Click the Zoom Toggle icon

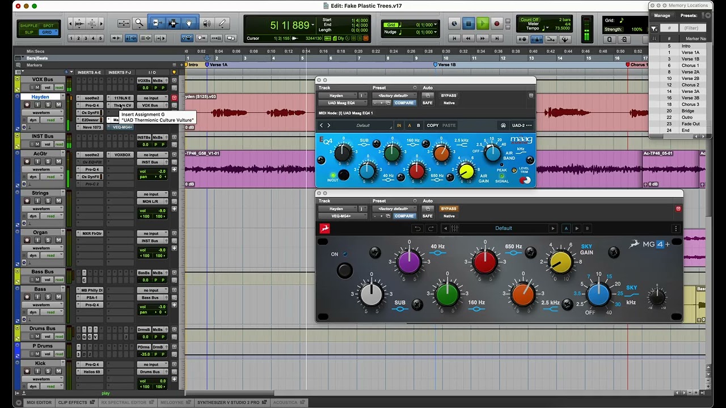click(123, 23)
